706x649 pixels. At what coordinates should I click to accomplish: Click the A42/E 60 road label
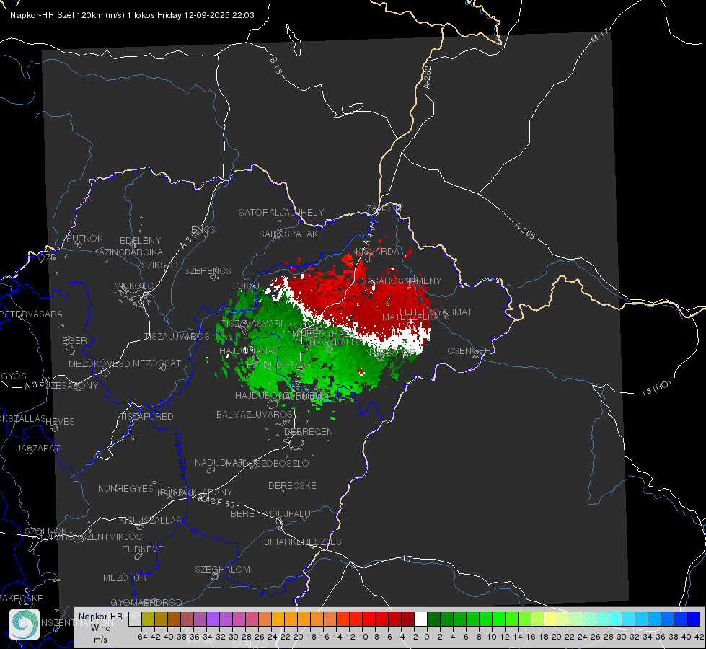tap(216, 501)
